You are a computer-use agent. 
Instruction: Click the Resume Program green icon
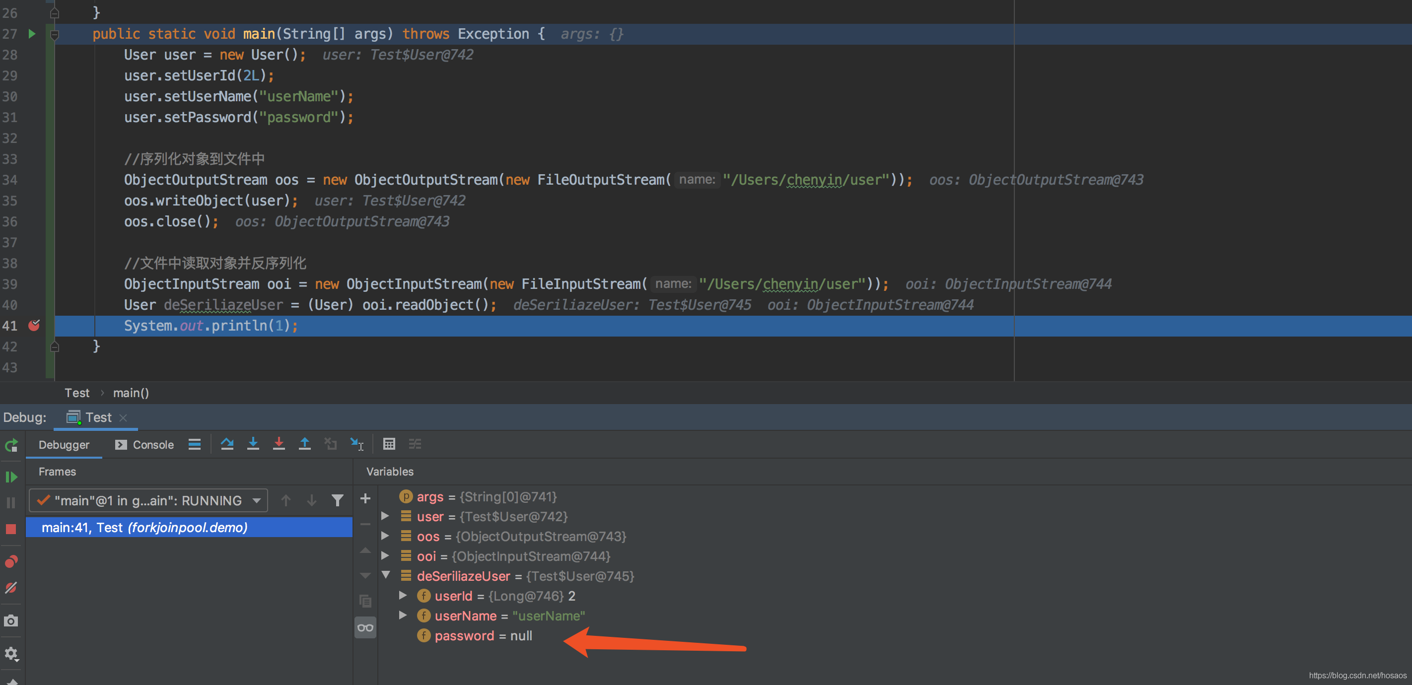(x=11, y=477)
